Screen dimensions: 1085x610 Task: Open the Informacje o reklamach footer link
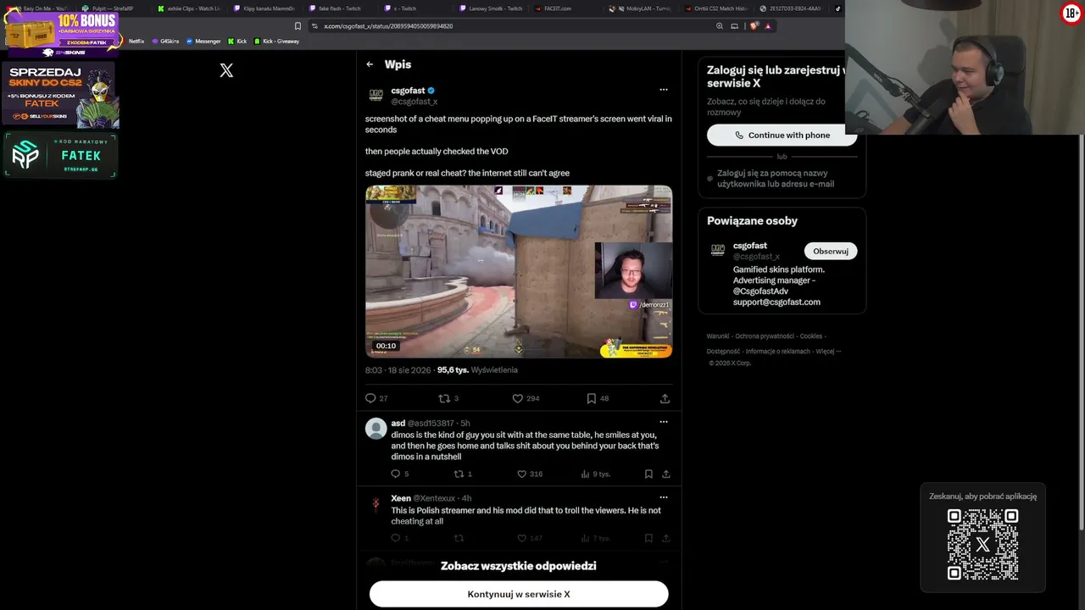(778, 351)
